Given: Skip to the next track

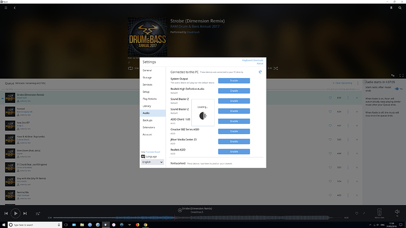Looking at the screenshot, I should [x=25, y=213].
